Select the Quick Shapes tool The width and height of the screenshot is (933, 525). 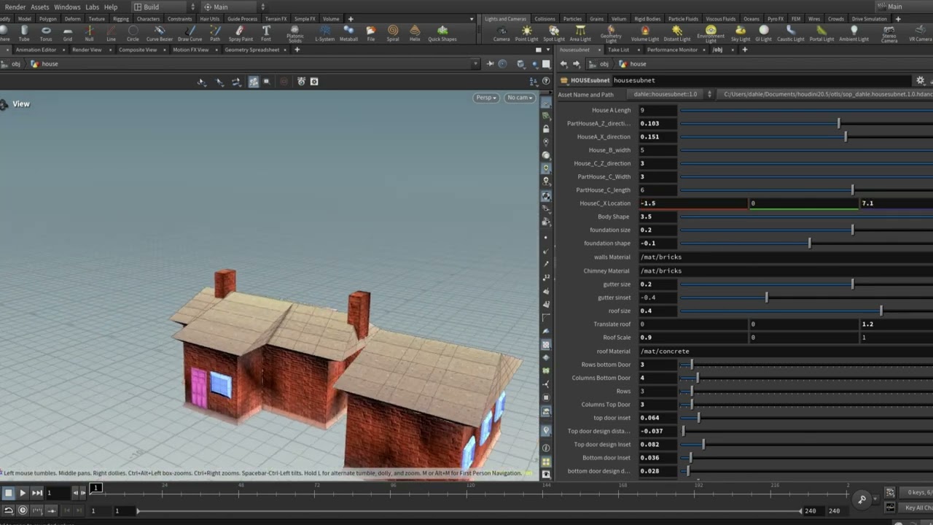[442, 33]
